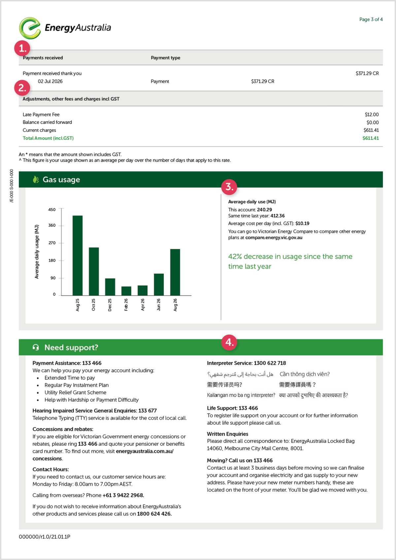Click the $12.00 late fee amount

click(x=372, y=115)
